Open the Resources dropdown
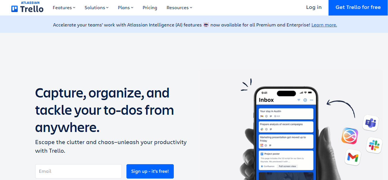 tap(179, 8)
